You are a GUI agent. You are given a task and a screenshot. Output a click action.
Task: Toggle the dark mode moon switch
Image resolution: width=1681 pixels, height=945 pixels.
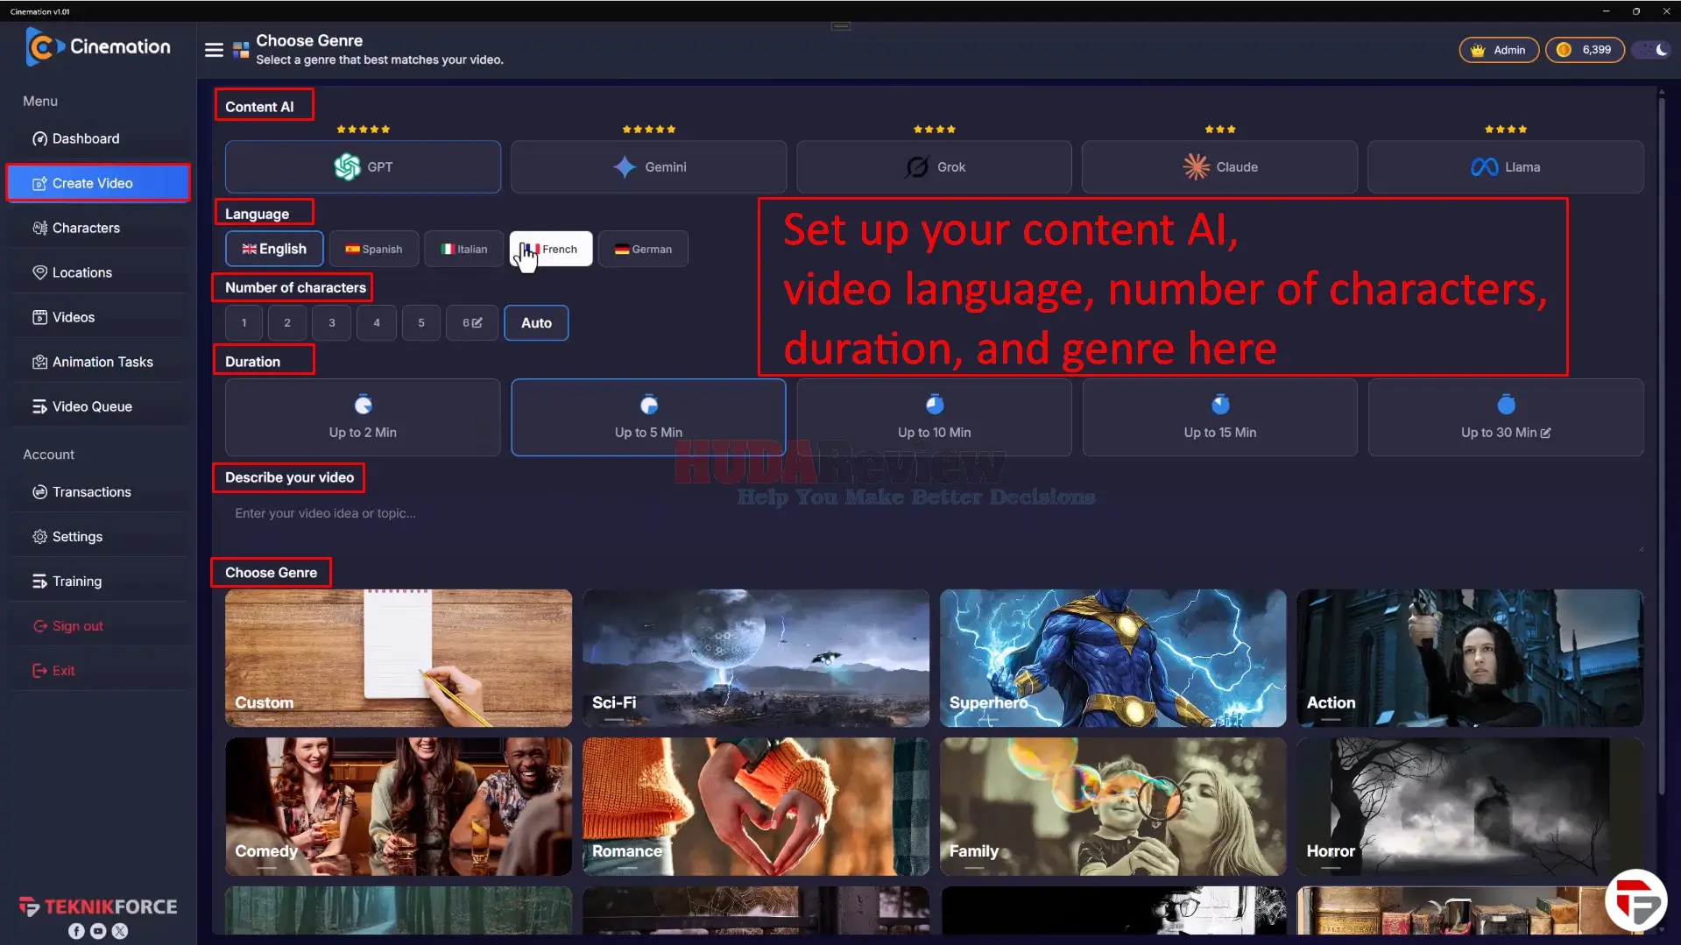click(1653, 50)
